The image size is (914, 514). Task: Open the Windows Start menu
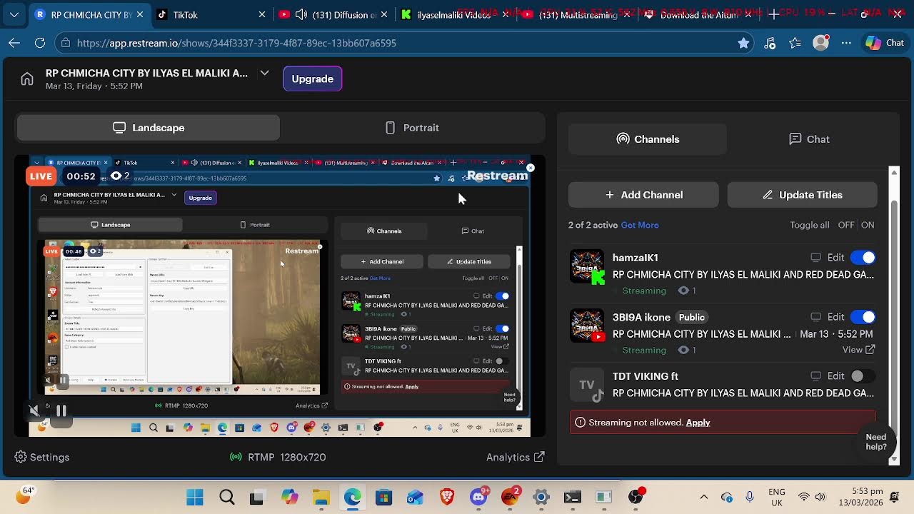[195, 497]
